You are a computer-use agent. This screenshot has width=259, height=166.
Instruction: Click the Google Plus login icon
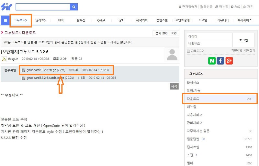[229, 61]
